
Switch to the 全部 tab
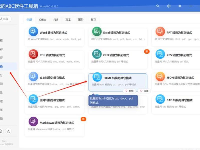coord(29,20)
